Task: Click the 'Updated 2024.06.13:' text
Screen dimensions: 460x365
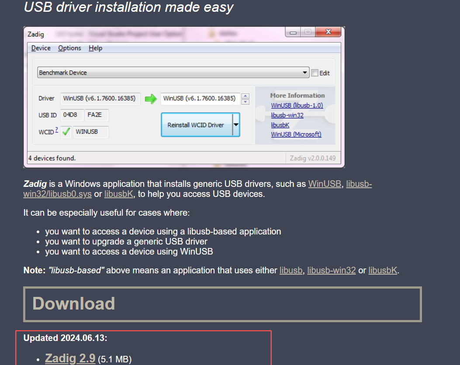Action: click(65, 338)
